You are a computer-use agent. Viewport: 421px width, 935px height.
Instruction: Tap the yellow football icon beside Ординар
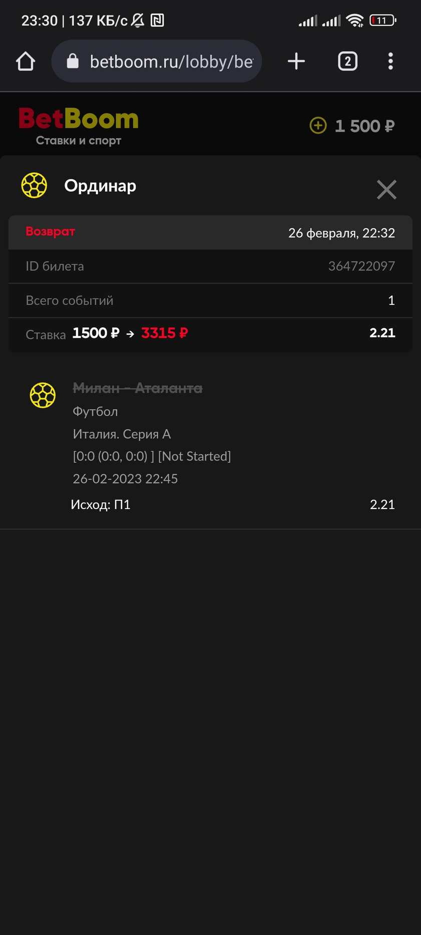[34, 185]
